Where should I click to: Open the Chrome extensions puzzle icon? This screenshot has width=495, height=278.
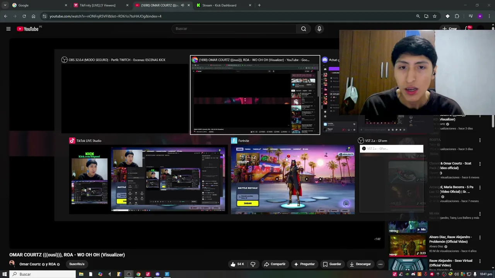(457, 16)
